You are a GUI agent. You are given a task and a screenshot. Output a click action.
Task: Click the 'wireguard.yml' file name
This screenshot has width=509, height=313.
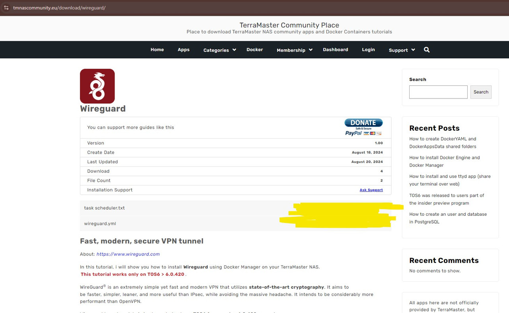[x=100, y=224]
